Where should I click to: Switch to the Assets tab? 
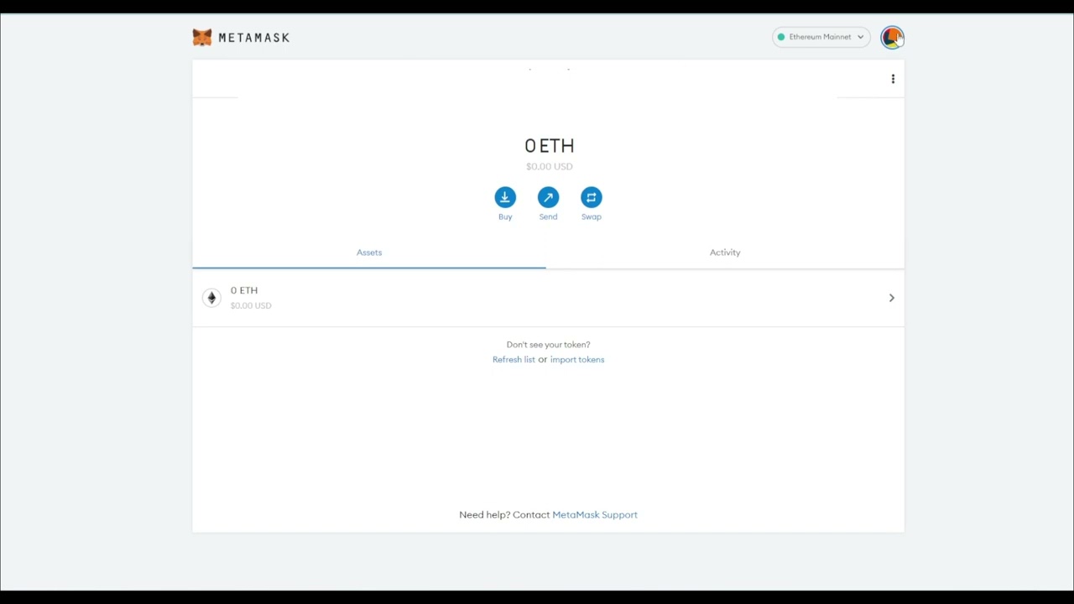369,253
